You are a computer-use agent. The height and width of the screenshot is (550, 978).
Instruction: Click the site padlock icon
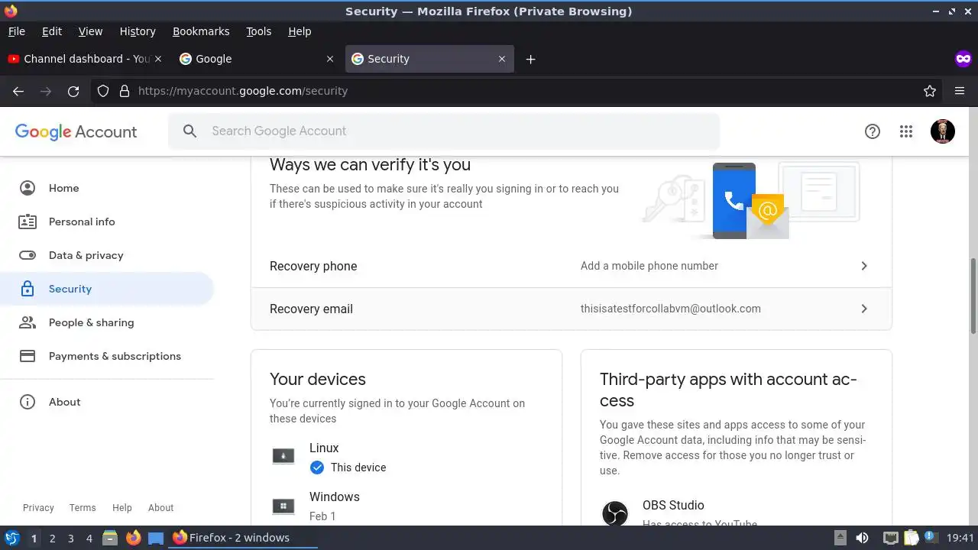(125, 91)
